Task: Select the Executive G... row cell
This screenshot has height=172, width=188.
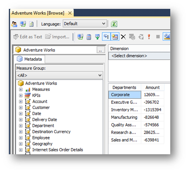Action: pyautogui.click(x=125, y=102)
